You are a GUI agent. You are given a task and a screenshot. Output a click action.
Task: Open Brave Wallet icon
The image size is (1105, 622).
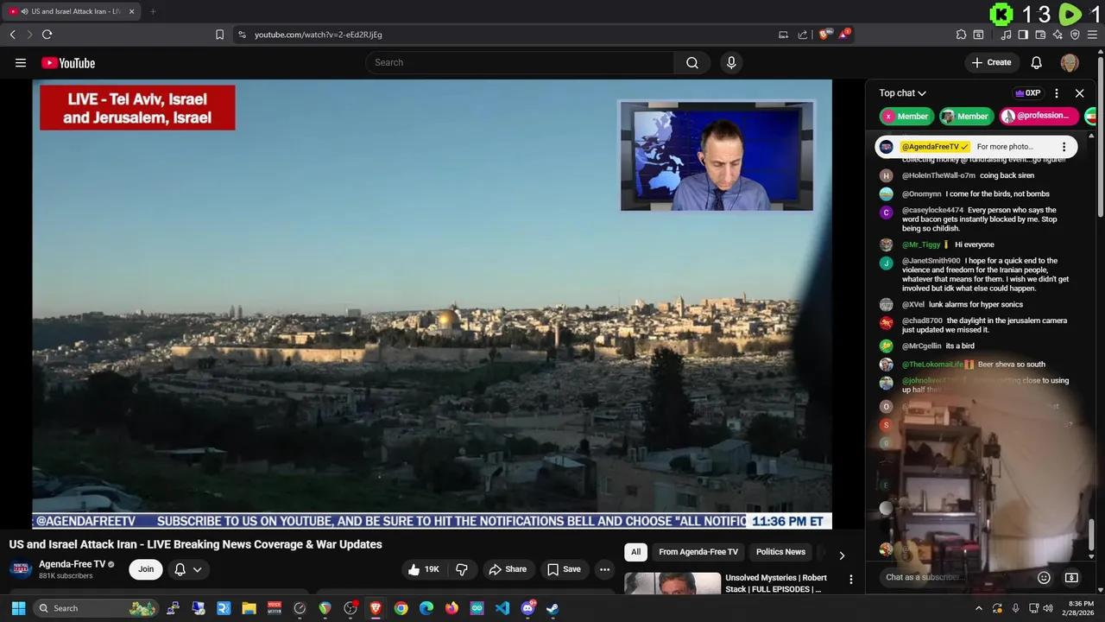point(1040,35)
